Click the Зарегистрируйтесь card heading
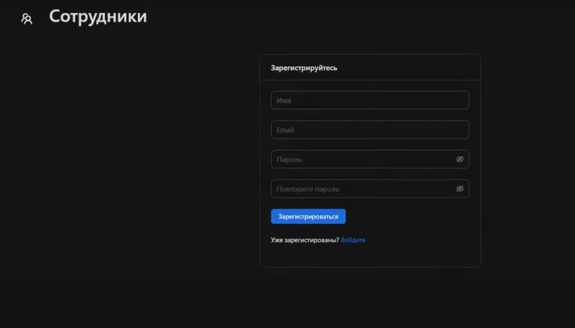This screenshot has height=328, width=575. (304, 68)
